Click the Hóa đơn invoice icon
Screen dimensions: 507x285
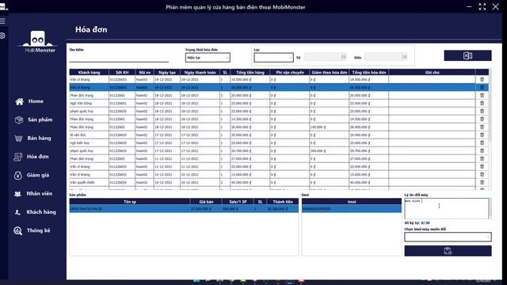pyautogui.click(x=18, y=157)
